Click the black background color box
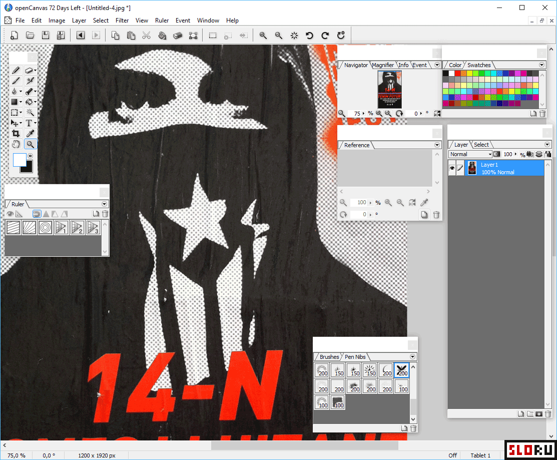The image size is (557, 460). click(28, 168)
